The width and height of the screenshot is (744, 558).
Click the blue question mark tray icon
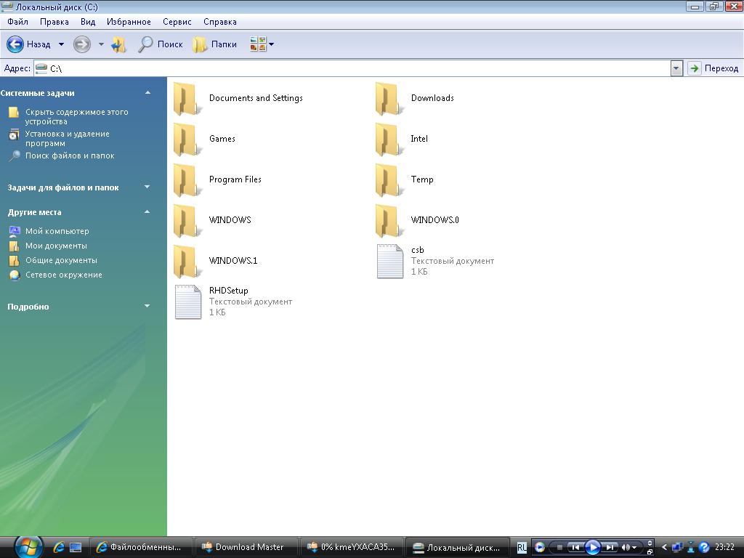coord(704,548)
